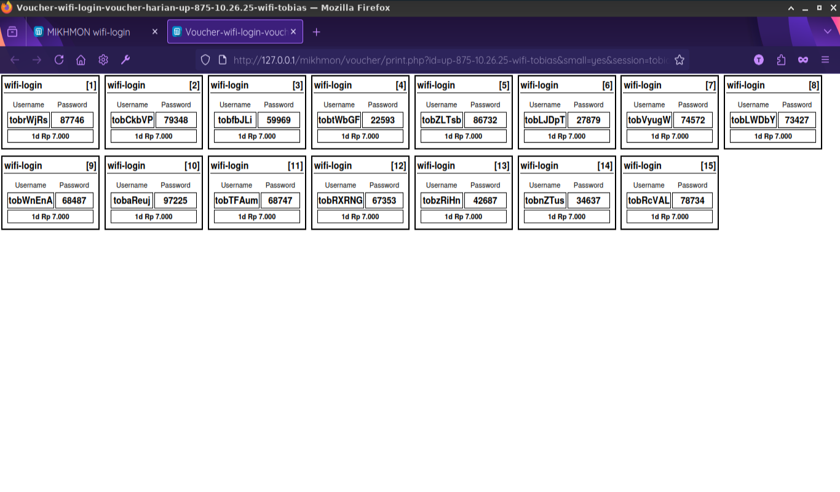This screenshot has width=840, height=492.
Task: Click the shield tracking protection icon
Action: click(206, 60)
